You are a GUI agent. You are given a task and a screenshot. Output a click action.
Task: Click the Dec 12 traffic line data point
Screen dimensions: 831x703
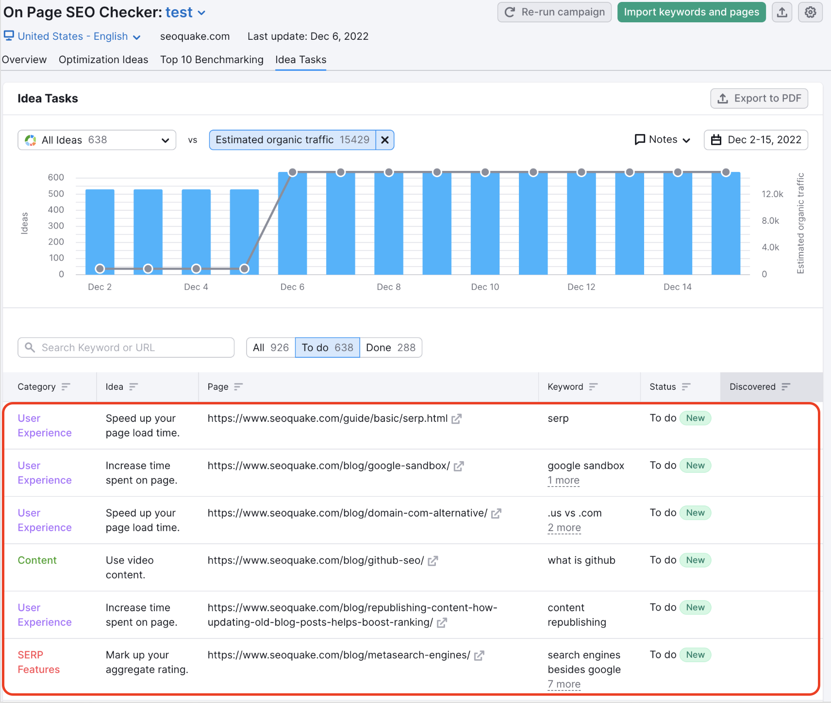point(581,172)
